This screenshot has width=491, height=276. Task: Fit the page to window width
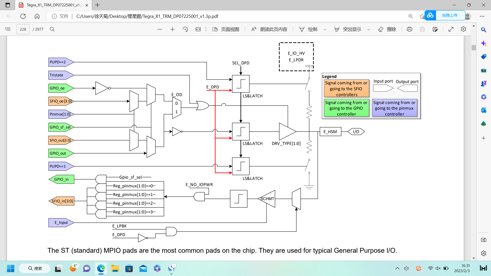pyautogui.click(x=198, y=29)
